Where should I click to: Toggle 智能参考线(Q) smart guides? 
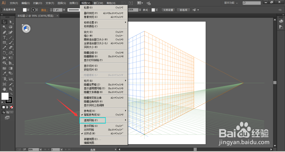coord(104,115)
